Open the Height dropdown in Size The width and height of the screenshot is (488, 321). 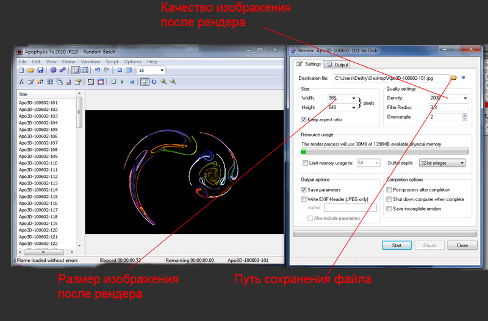(x=354, y=108)
